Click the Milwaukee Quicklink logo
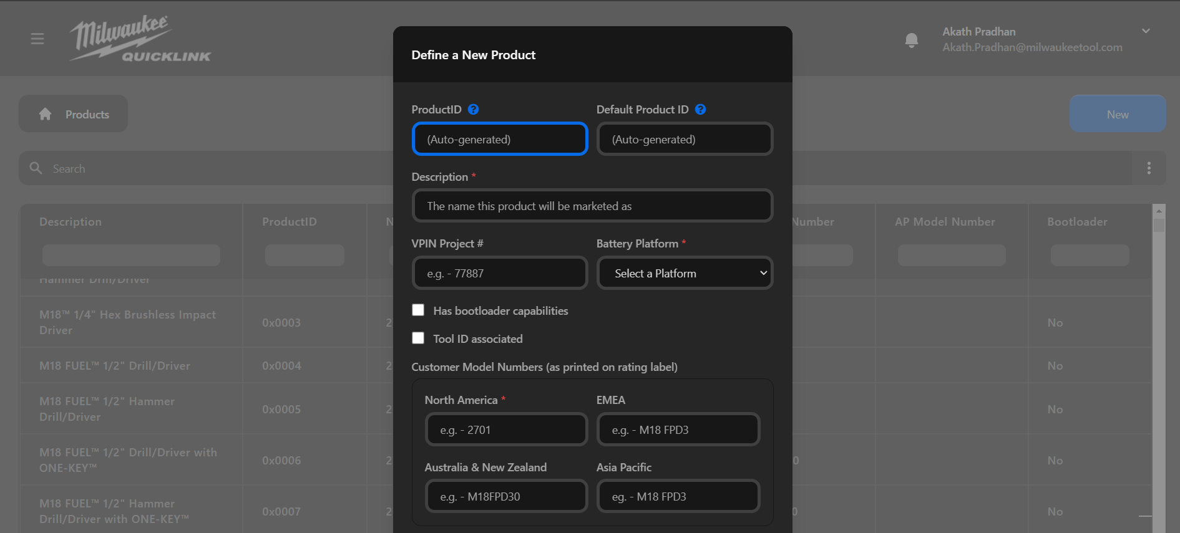Viewport: 1180px width, 533px height. tap(140, 39)
